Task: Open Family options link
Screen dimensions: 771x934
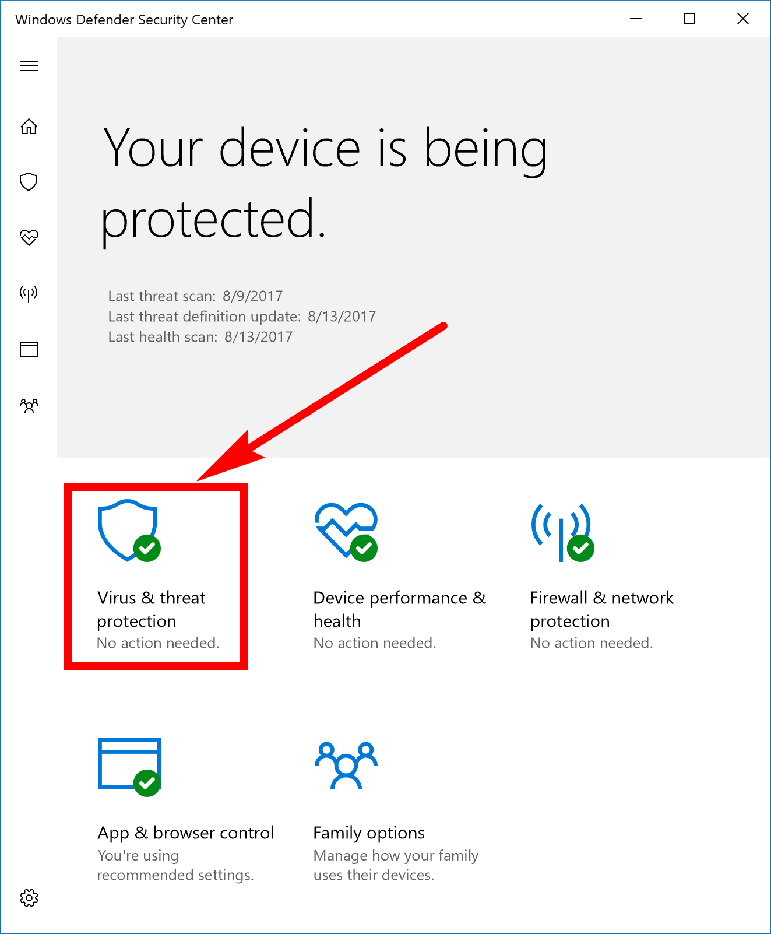Action: (x=369, y=833)
